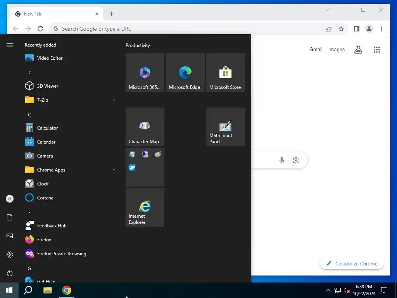This screenshot has width=397, height=298.
Task: Launch 3D Viewer app
Action: coord(70,86)
